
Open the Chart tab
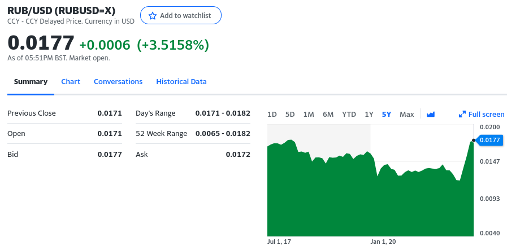coord(71,82)
